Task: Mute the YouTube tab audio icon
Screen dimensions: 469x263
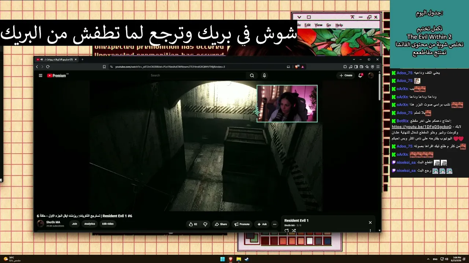Action: (x=41, y=60)
